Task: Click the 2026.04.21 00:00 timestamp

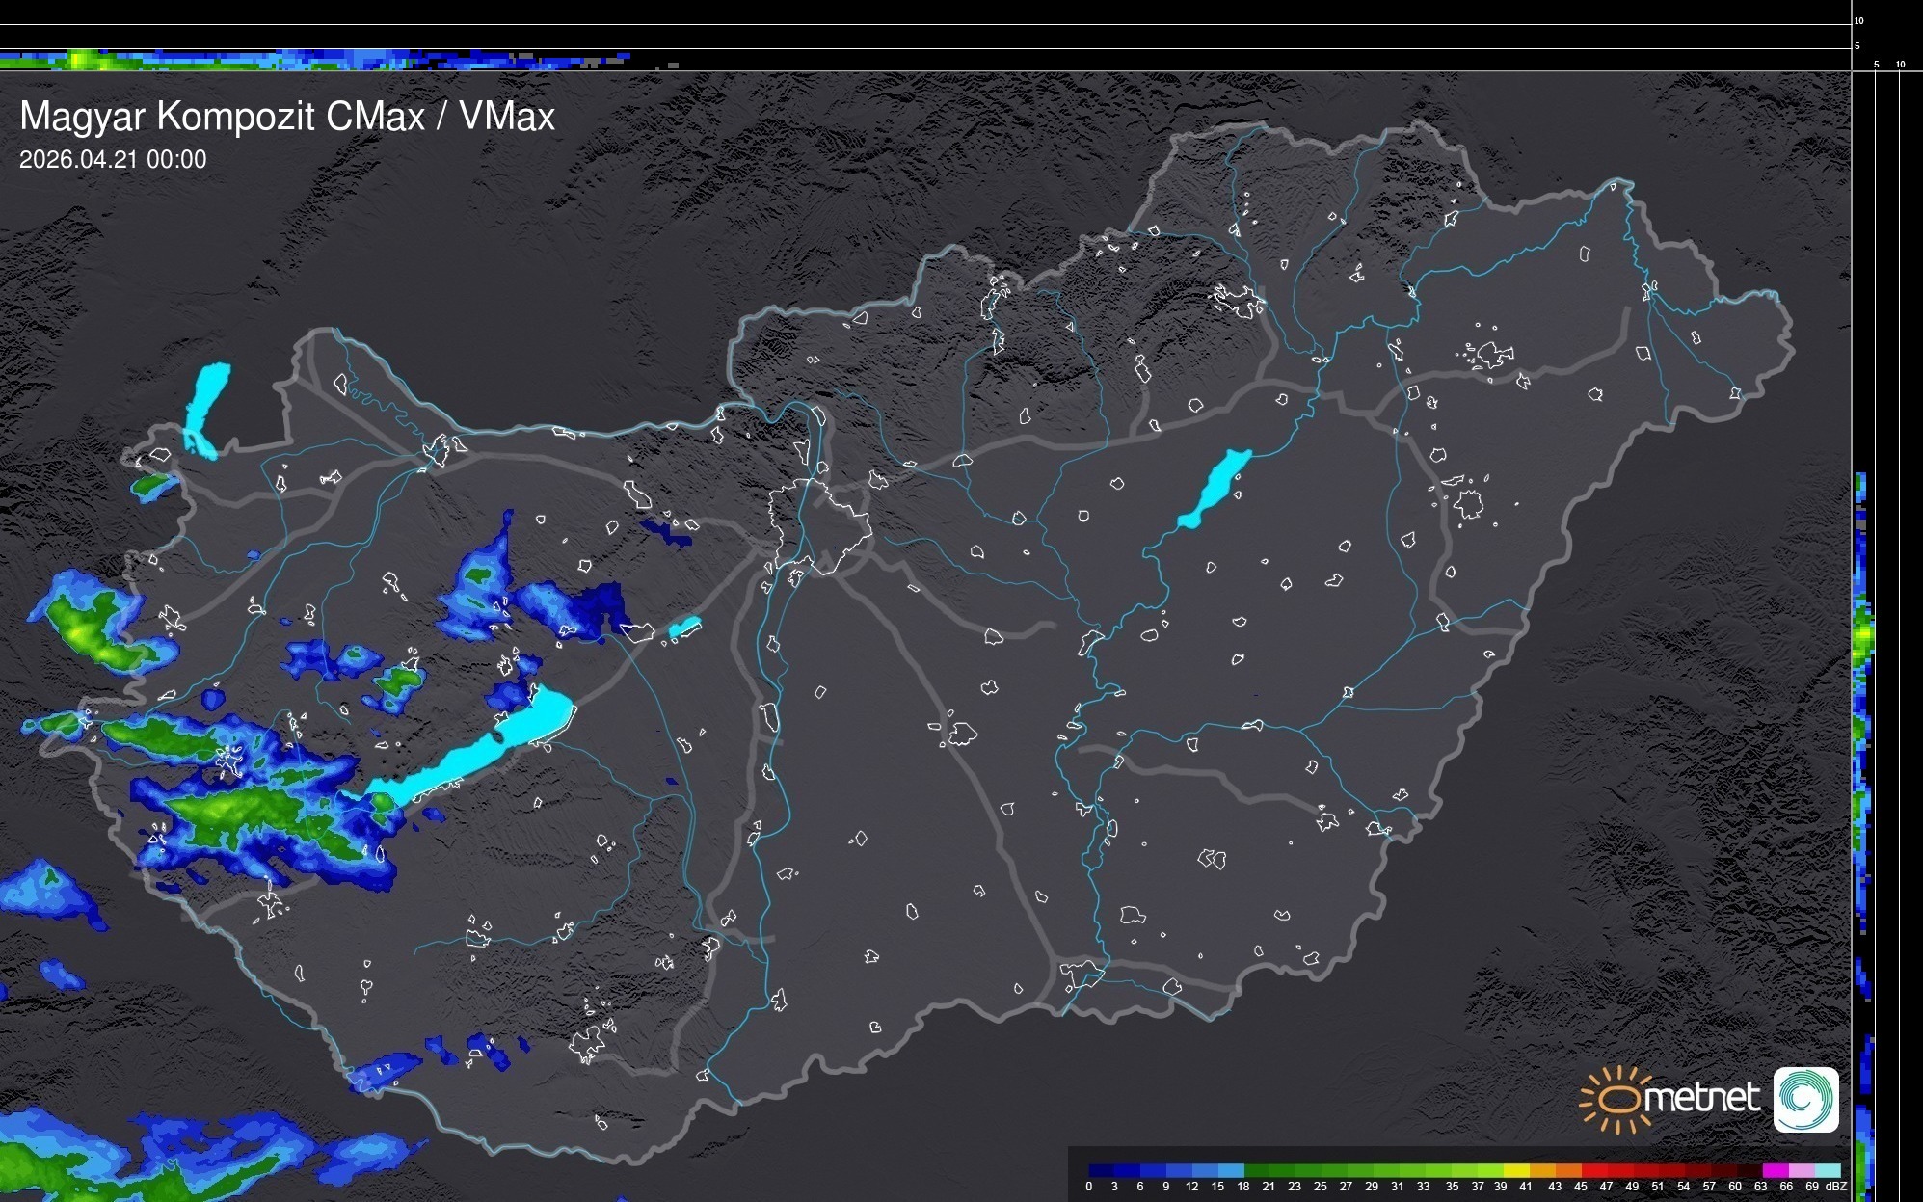Action: [x=113, y=160]
